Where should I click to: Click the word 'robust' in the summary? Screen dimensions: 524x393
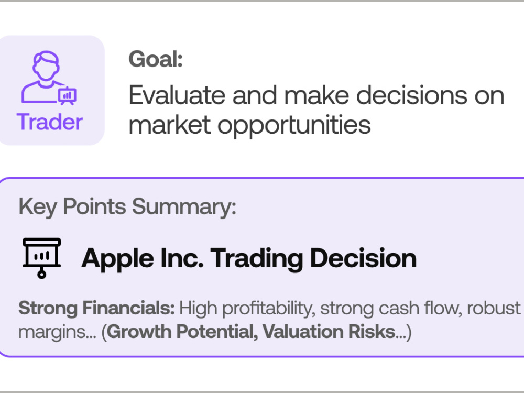pyautogui.click(x=494, y=308)
